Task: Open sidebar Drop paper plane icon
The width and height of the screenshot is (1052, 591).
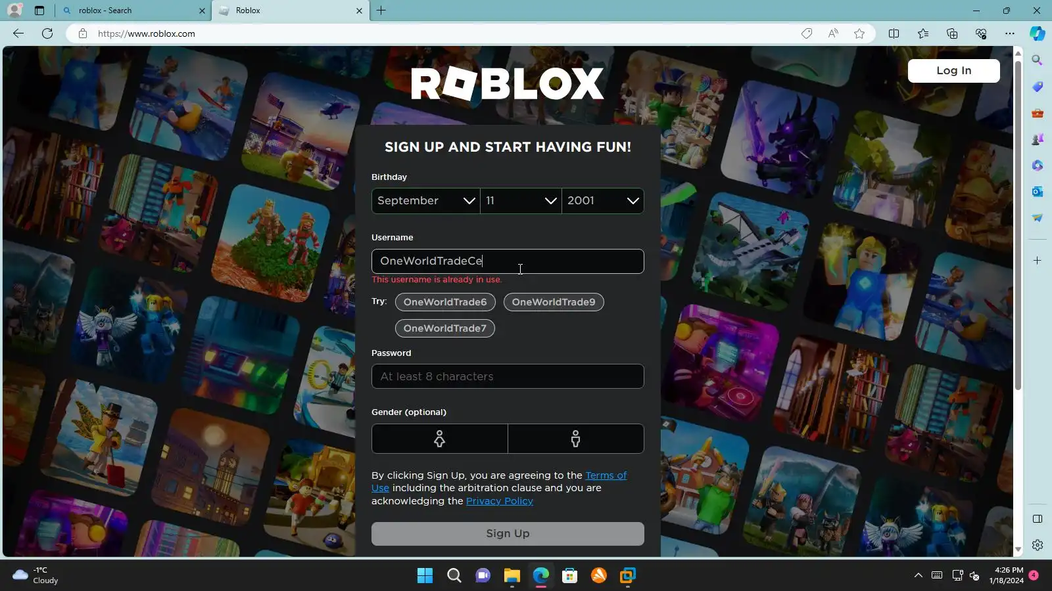Action: (x=1038, y=218)
